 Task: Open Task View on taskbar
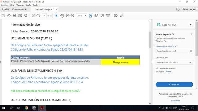pos(19,108)
